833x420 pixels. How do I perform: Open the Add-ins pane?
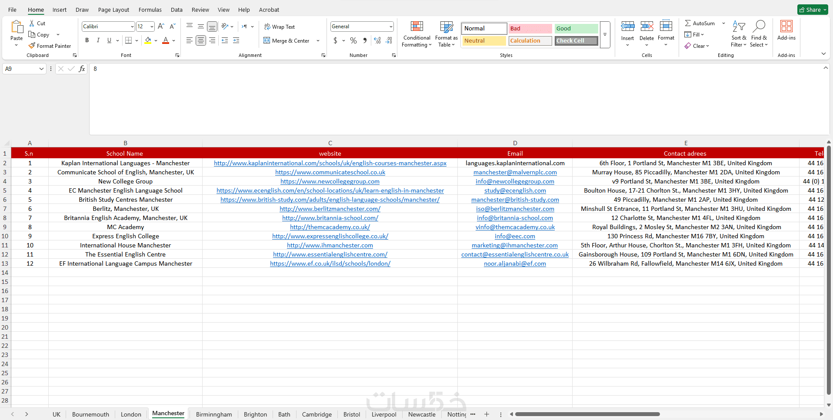[x=786, y=30]
